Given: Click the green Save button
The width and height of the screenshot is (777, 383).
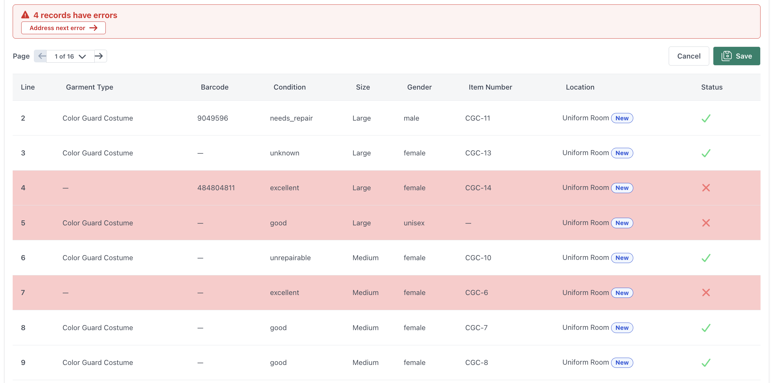Looking at the screenshot, I should pos(736,56).
